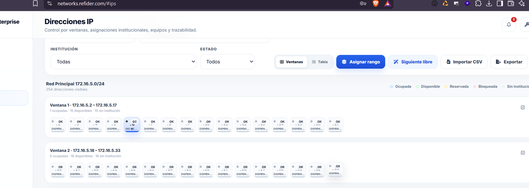Viewport: 529px width, 188px height.
Task: Open the Brave Rewards triangle icon
Action: click(x=387, y=4)
